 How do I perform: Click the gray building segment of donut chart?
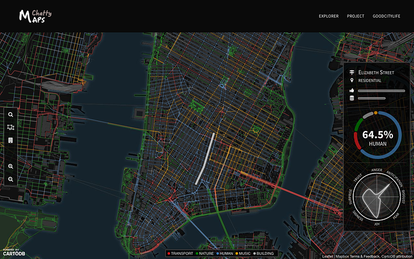pyautogui.click(x=368, y=115)
